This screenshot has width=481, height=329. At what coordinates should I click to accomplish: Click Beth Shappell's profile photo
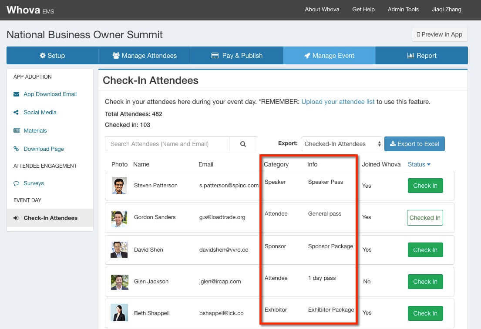(119, 313)
